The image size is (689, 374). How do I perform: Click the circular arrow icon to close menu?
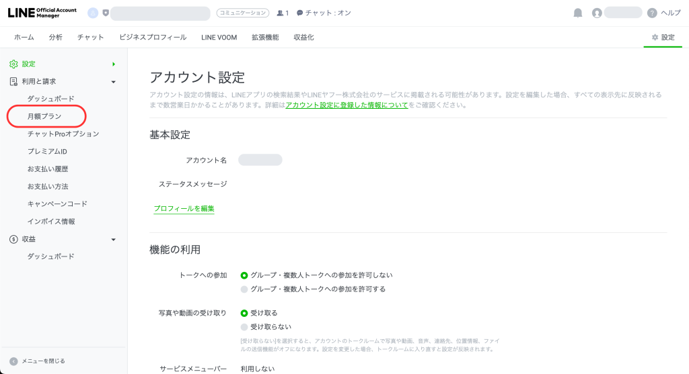point(13,361)
